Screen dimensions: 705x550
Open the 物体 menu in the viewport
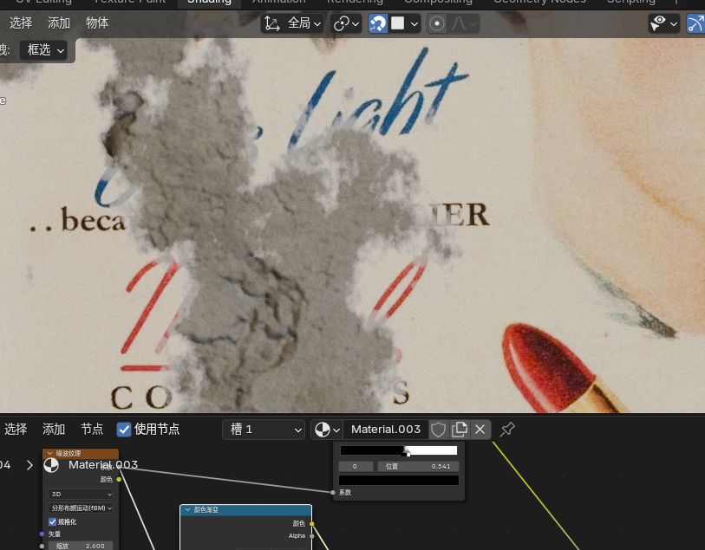(x=97, y=23)
